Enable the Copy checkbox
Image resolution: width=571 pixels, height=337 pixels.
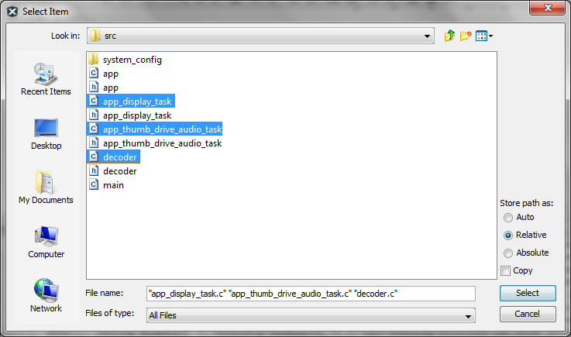click(x=506, y=270)
